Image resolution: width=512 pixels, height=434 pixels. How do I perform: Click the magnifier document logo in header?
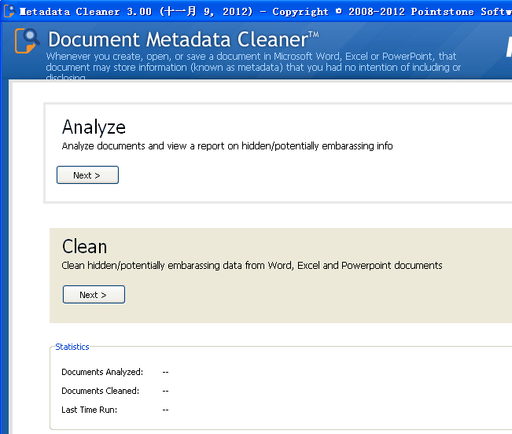27,40
